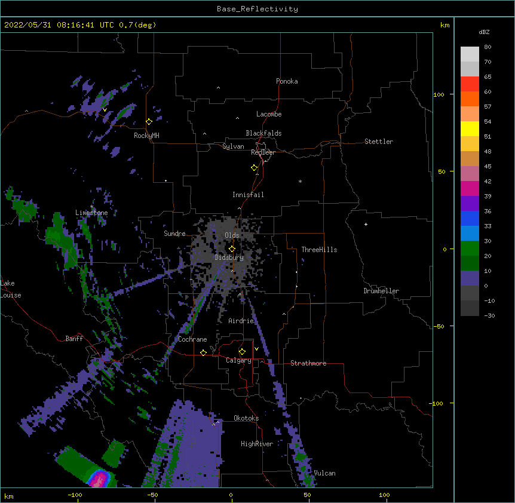
Task: Click the RedDeer city label
Action: pos(263,152)
